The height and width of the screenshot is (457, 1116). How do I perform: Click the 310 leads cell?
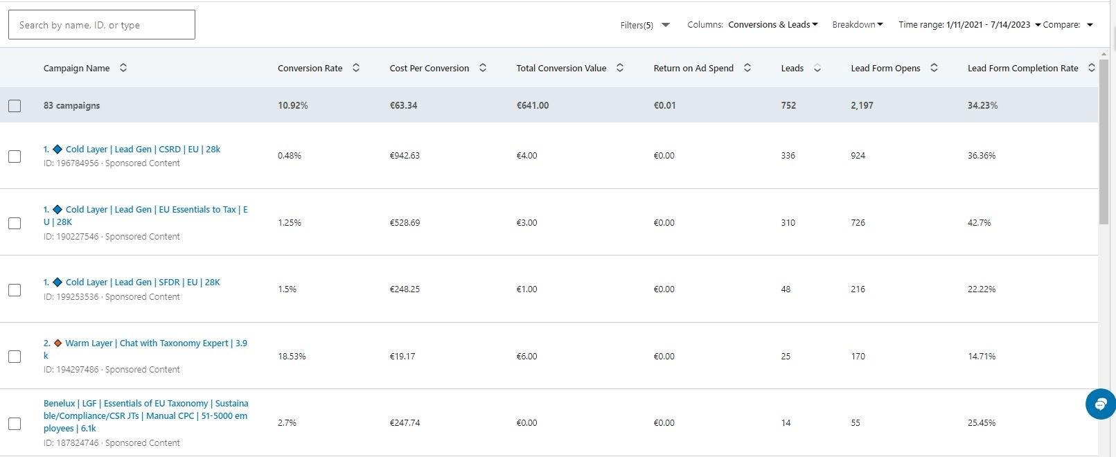click(x=788, y=223)
